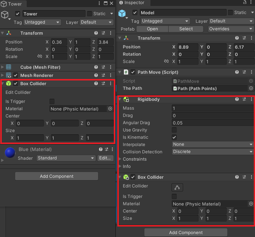The width and height of the screenshot is (255, 237).
Task: Toggle Static checkbox for Model
Action: pos(230,13)
